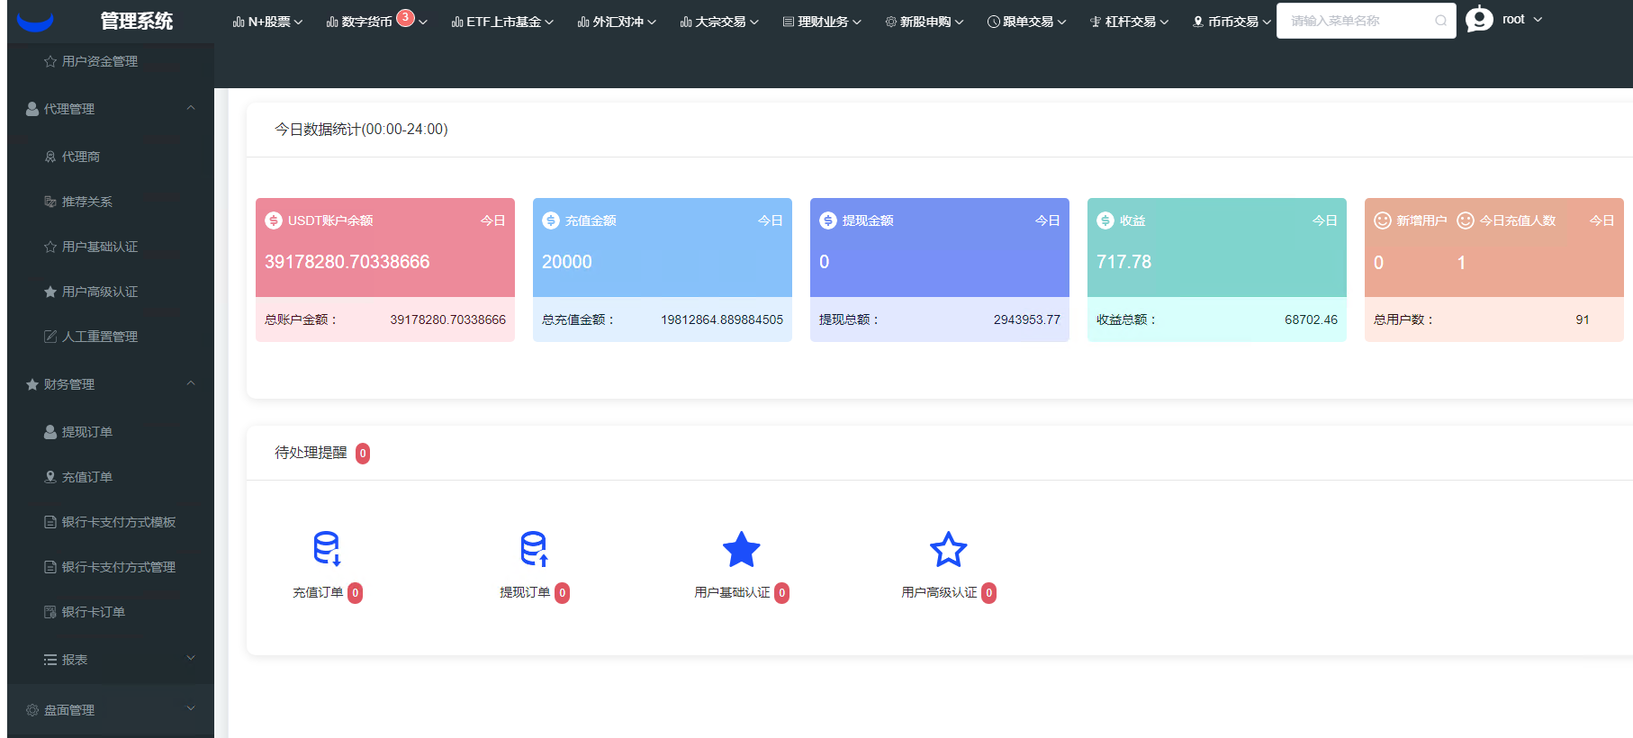Viewport: 1633px width, 738px height.
Task: Collapse the 代理管理 sidebar section
Action: click(x=191, y=108)
